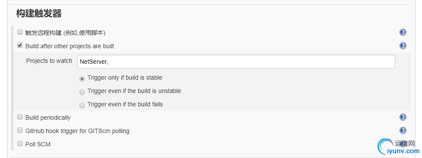
Task: Enable GitHub hook trigger checkbox
Action: point(19,130)
